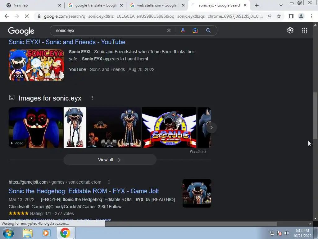
Task: Open options for the gamejolt.com result
Action: 109,182
